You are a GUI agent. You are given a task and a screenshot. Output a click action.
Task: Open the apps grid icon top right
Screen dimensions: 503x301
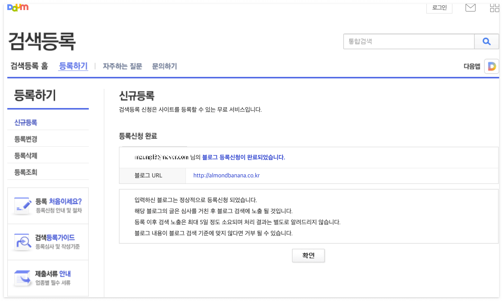click(495, 7)
